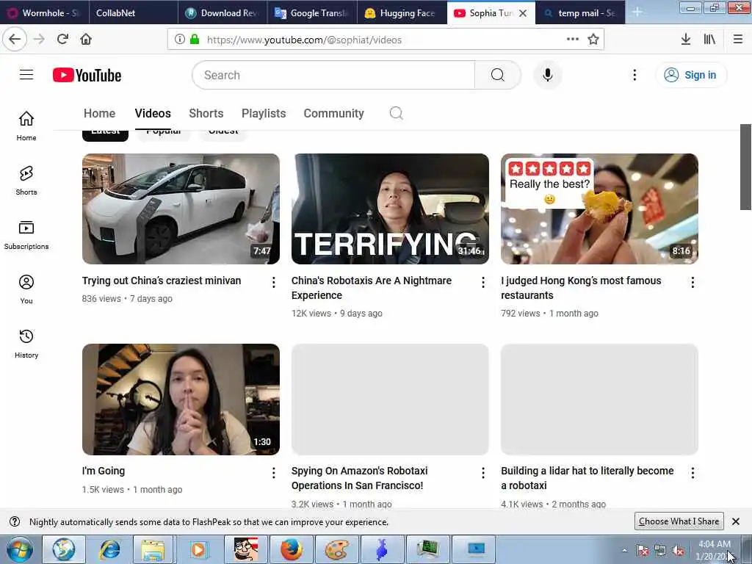The height and width of the screenshot is (564, 752).
Task: Open options menu for Hong Kong restaurants video
Action: pyautogui.click(x=693, y=282)
